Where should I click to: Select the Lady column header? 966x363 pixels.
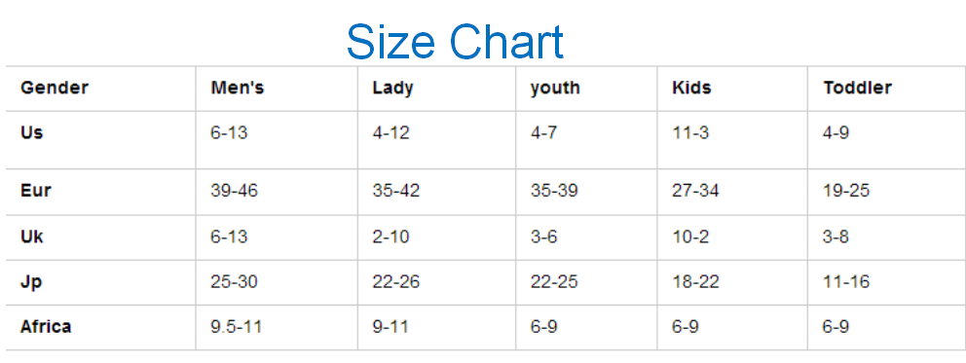tap(437, 89)
